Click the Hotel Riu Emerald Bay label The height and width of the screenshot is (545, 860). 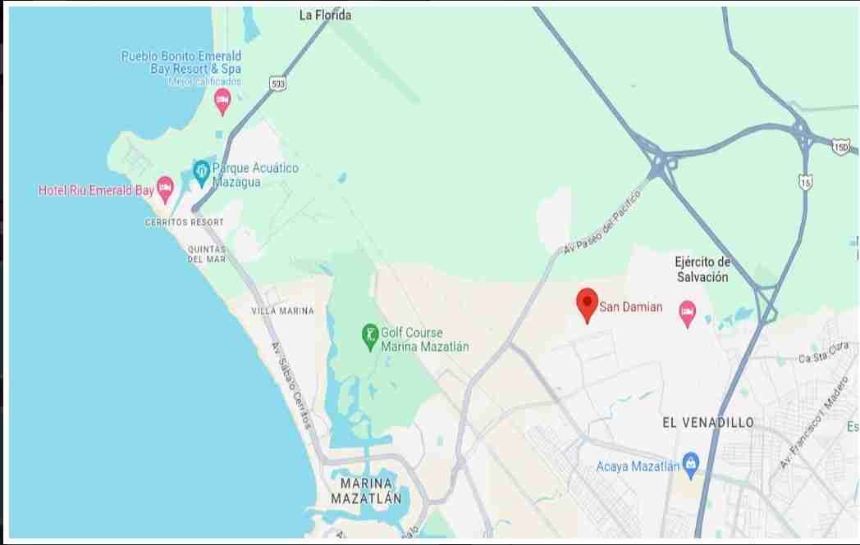96,191
